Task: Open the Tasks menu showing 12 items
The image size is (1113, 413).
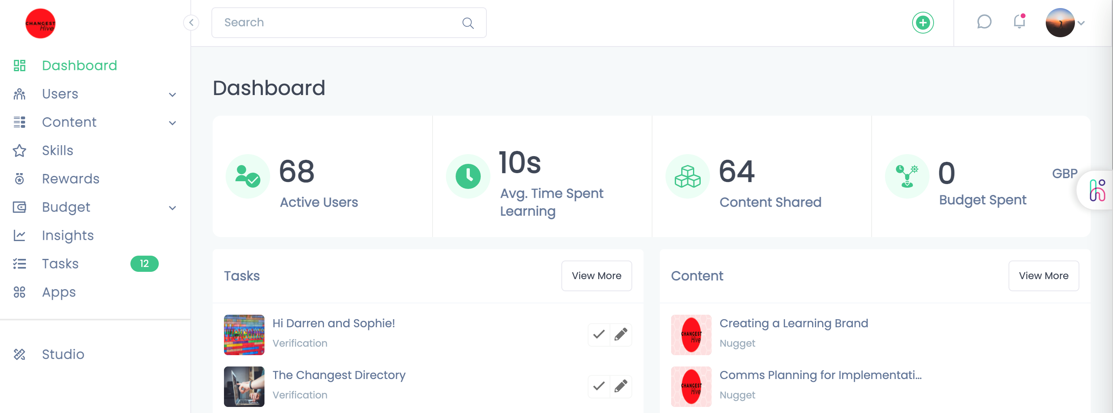Action: (x=60, y=264)
